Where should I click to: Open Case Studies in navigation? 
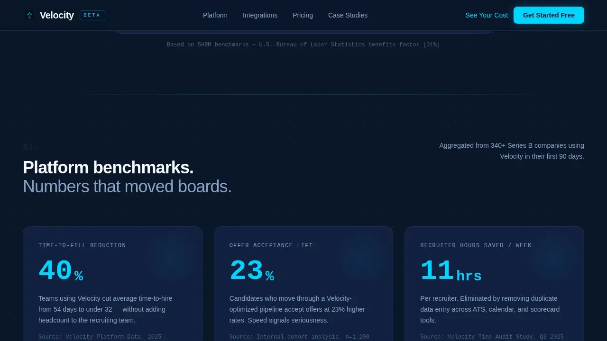coord(348,15)
